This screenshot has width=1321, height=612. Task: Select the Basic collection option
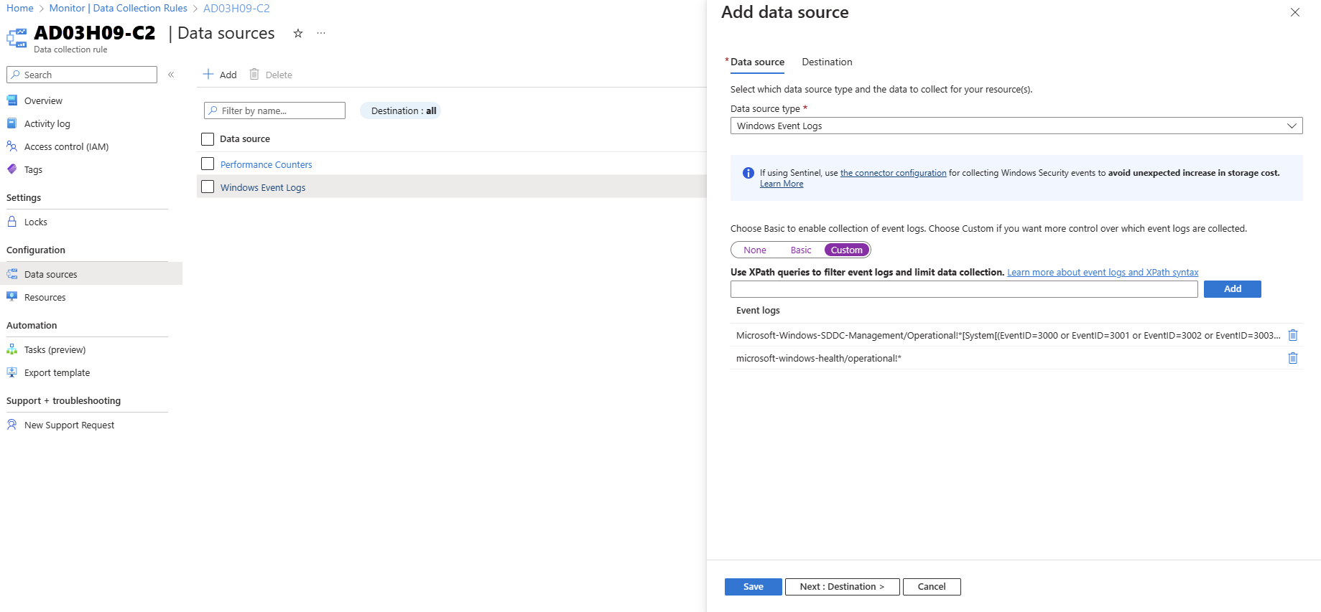coord(801,250)
